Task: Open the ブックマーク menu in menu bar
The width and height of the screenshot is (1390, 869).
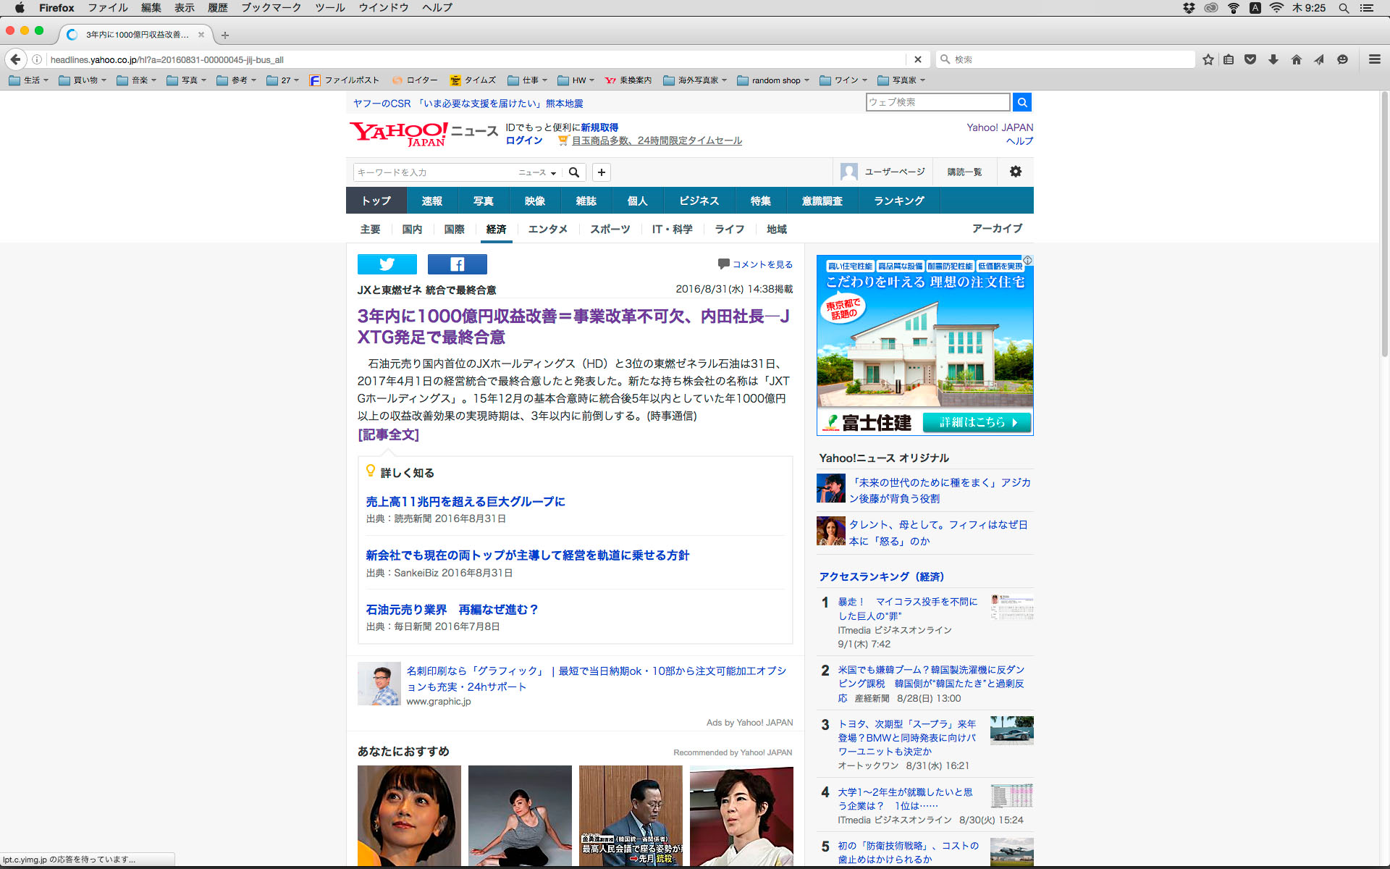Action: (271, 8)
